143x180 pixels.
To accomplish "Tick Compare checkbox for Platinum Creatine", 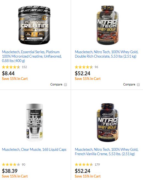I will click(x=65, y=85).
